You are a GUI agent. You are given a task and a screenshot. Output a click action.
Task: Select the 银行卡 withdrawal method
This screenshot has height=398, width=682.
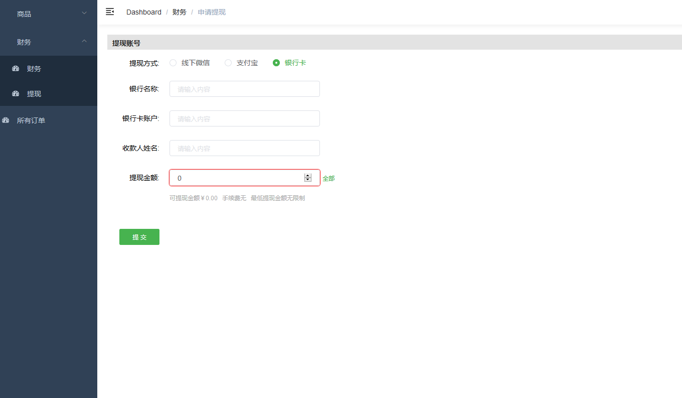(x=276, y=63)
